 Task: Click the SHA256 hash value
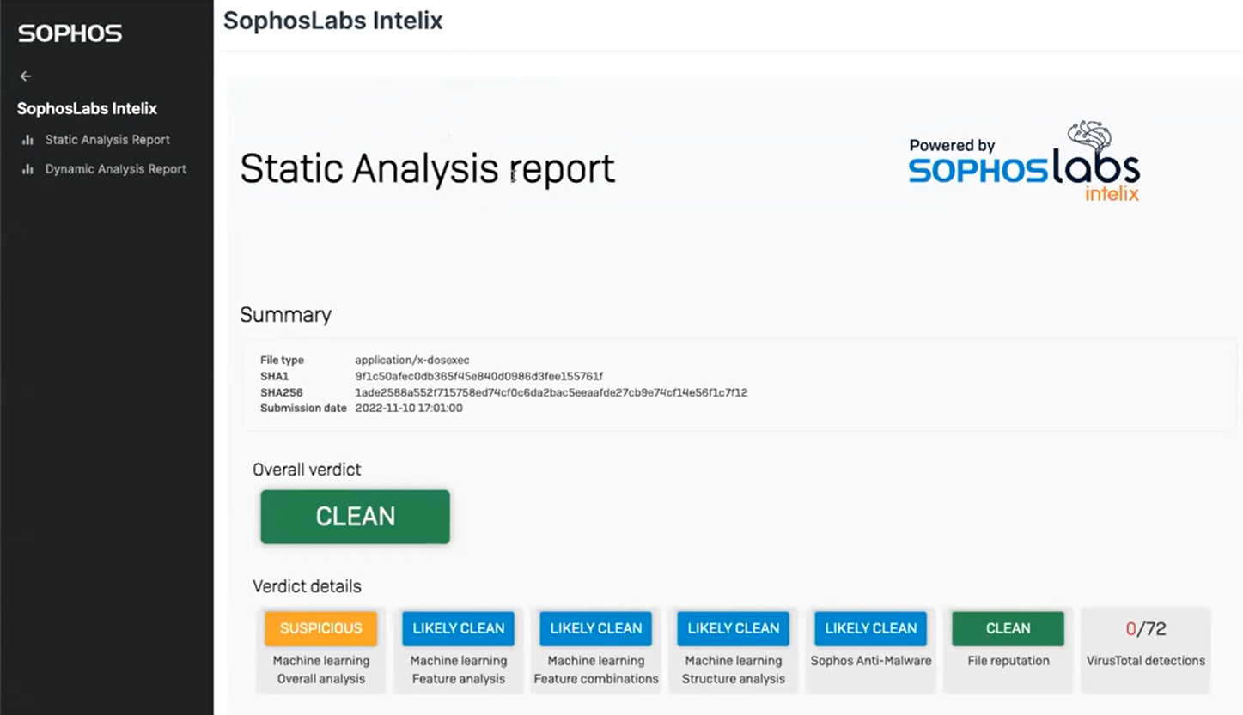click(x=551, y=392)
